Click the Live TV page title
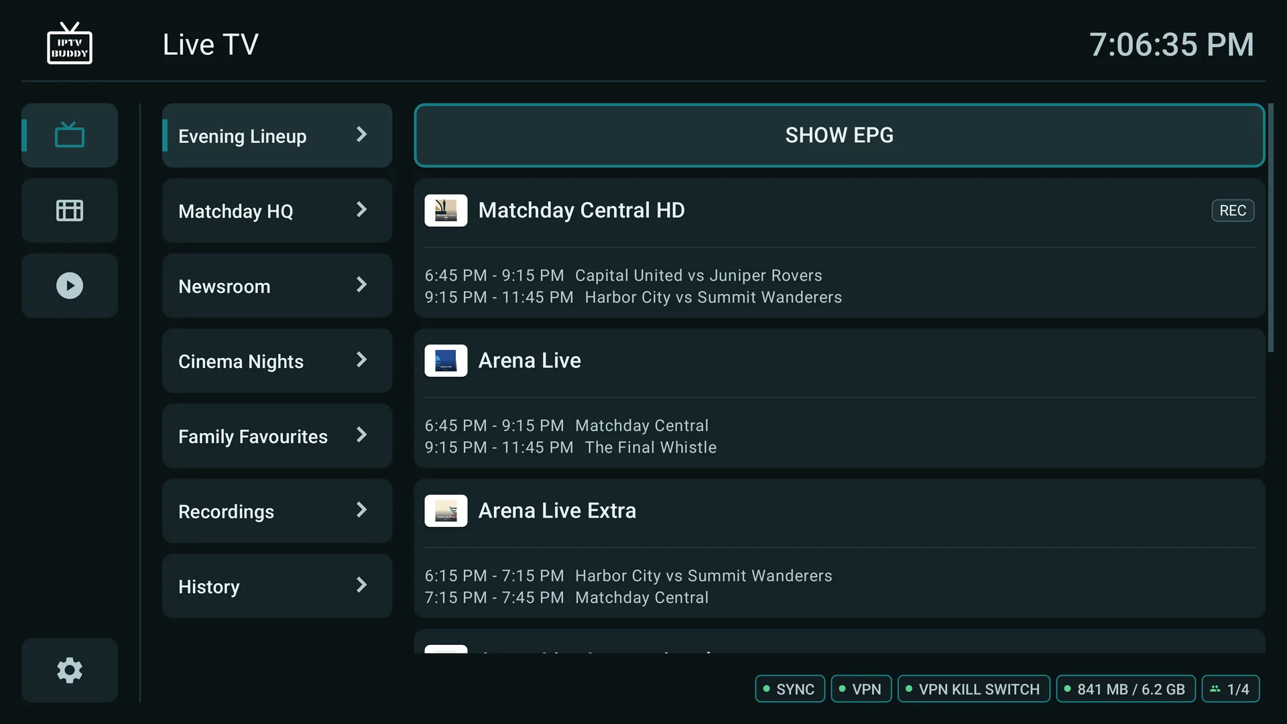Screen dimensions: 1287x724 coord(210,45)
